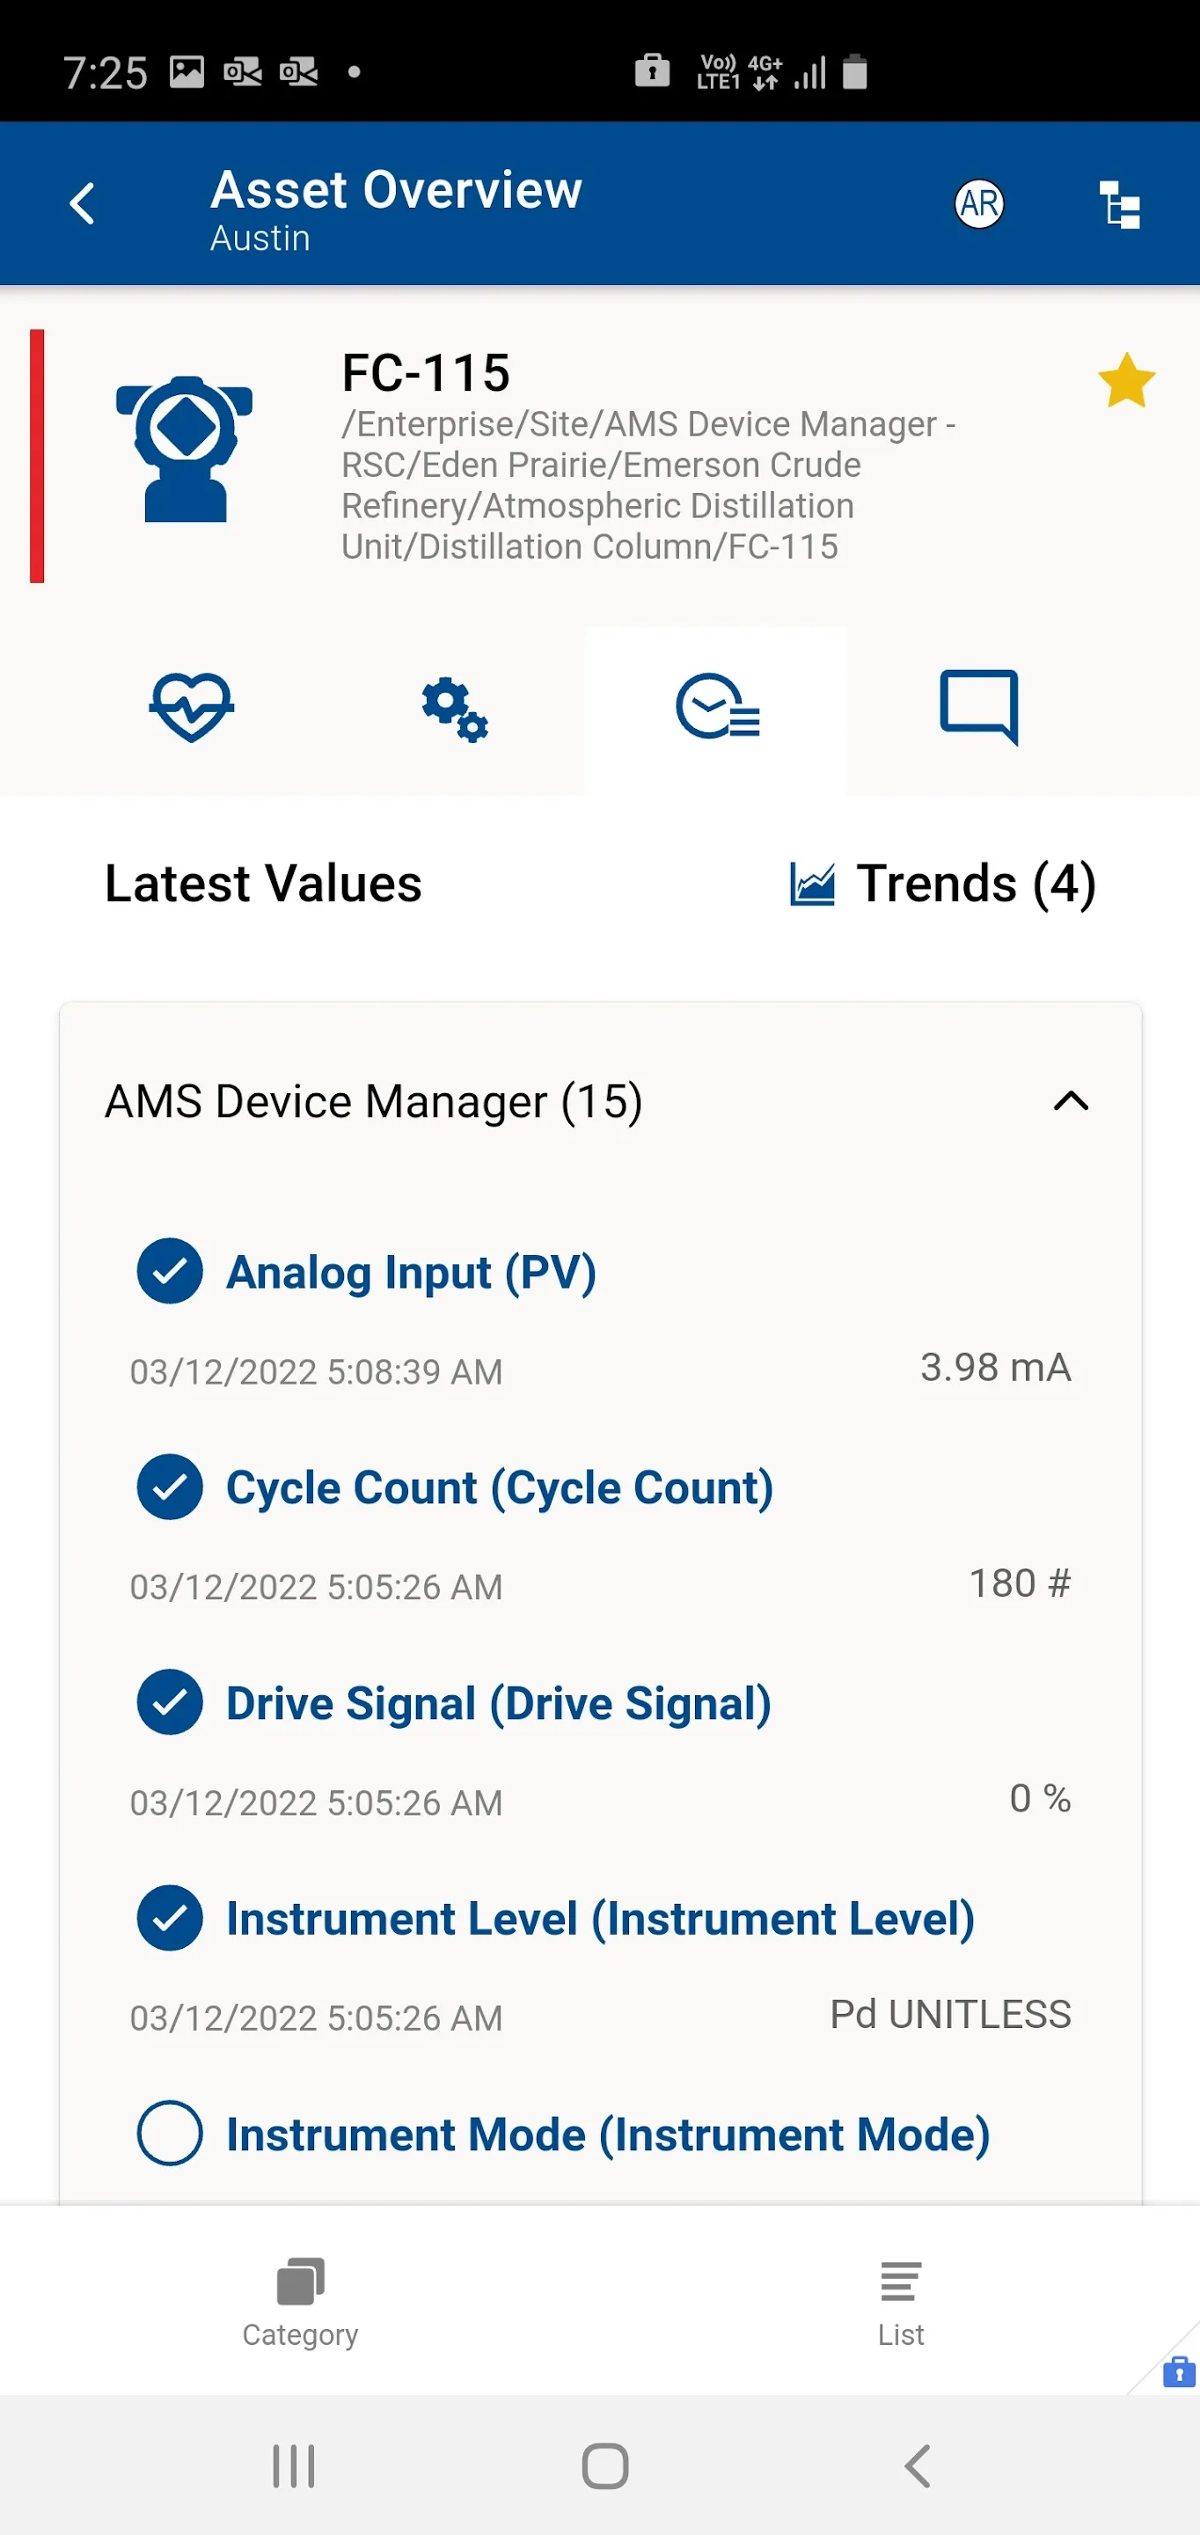Select the Pd UNITLESS value
Screen dimensions: 1200x2535
click(x=950, y=2015)
